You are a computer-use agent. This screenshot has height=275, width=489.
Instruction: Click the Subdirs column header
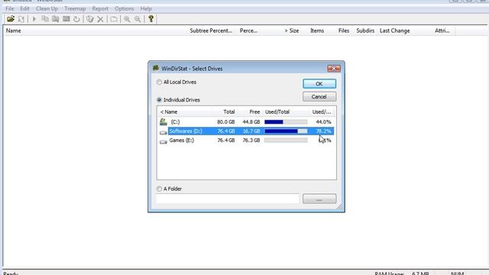point(365,31)
